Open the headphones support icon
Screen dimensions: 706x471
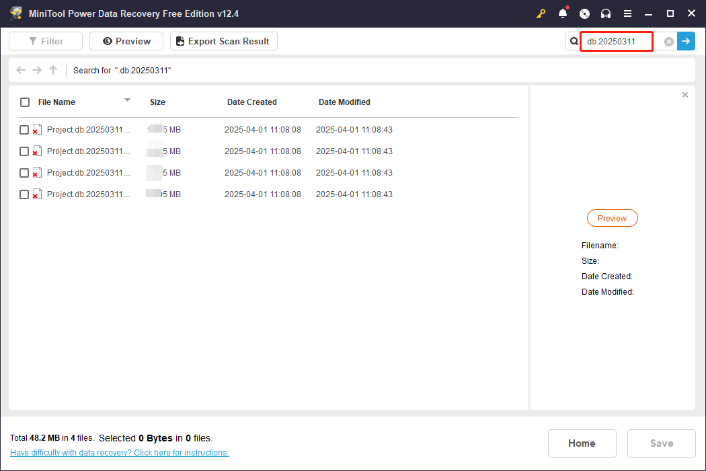coord(606,13)
